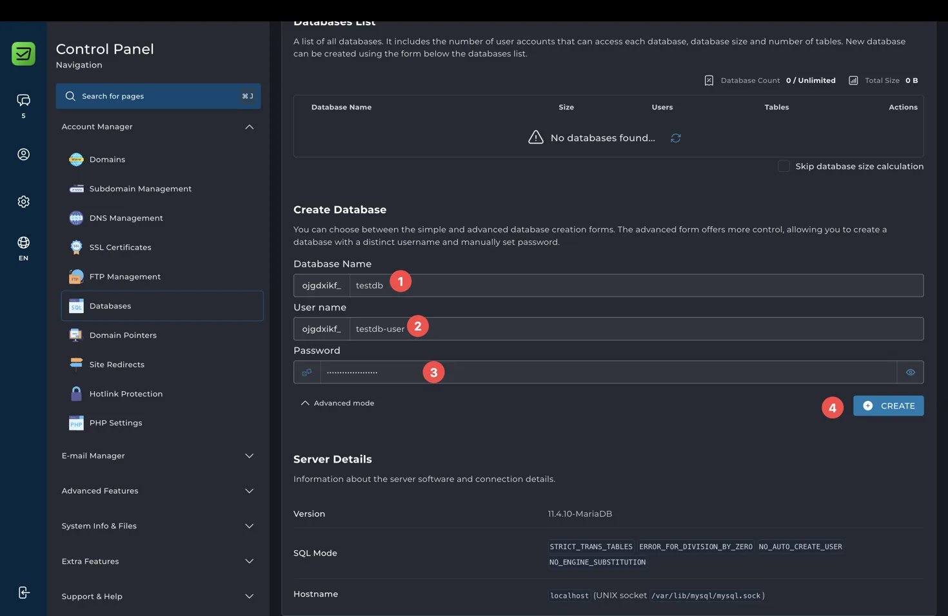
Task: Click the NO_ENGINE_SUBSTITUTION tag
Action: point(597,563)
